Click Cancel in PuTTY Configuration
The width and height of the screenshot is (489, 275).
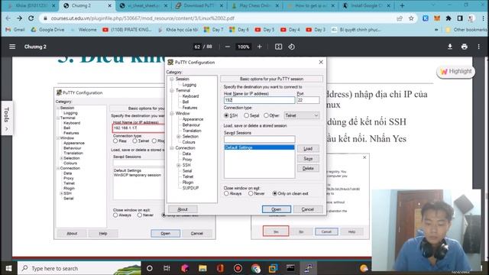coord(308,209)
